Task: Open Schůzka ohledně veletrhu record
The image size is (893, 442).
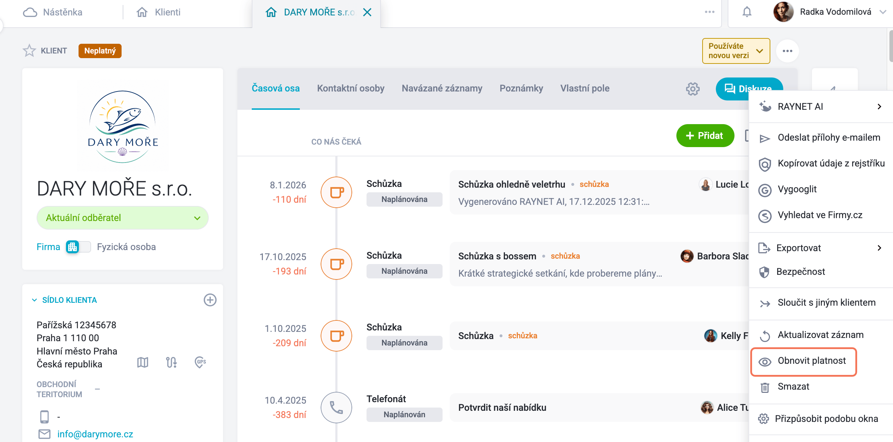Action: pyautogui.click(x=511, y=184)
